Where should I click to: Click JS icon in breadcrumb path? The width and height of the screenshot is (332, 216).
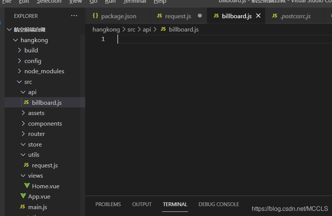163,29
